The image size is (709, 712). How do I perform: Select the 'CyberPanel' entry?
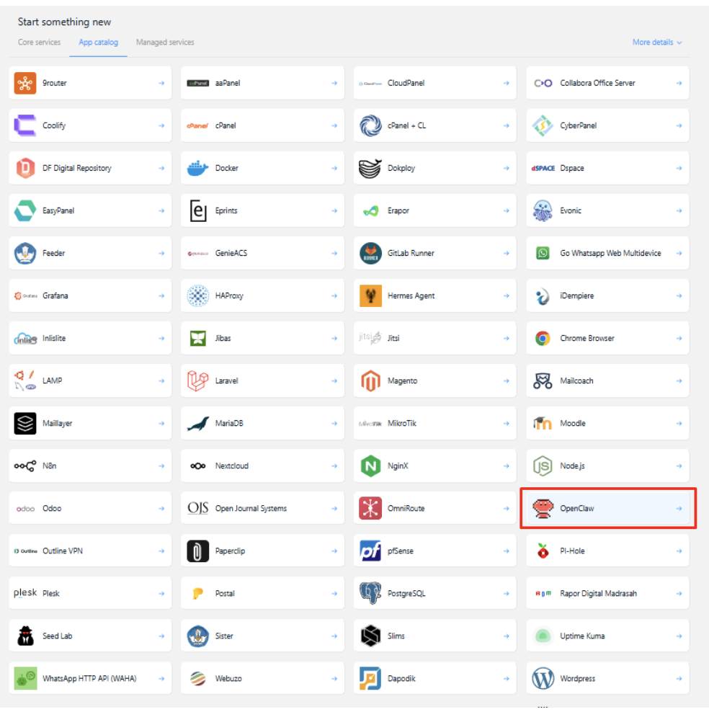point(607,126)
